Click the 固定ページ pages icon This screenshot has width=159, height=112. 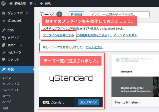[4, 45]
